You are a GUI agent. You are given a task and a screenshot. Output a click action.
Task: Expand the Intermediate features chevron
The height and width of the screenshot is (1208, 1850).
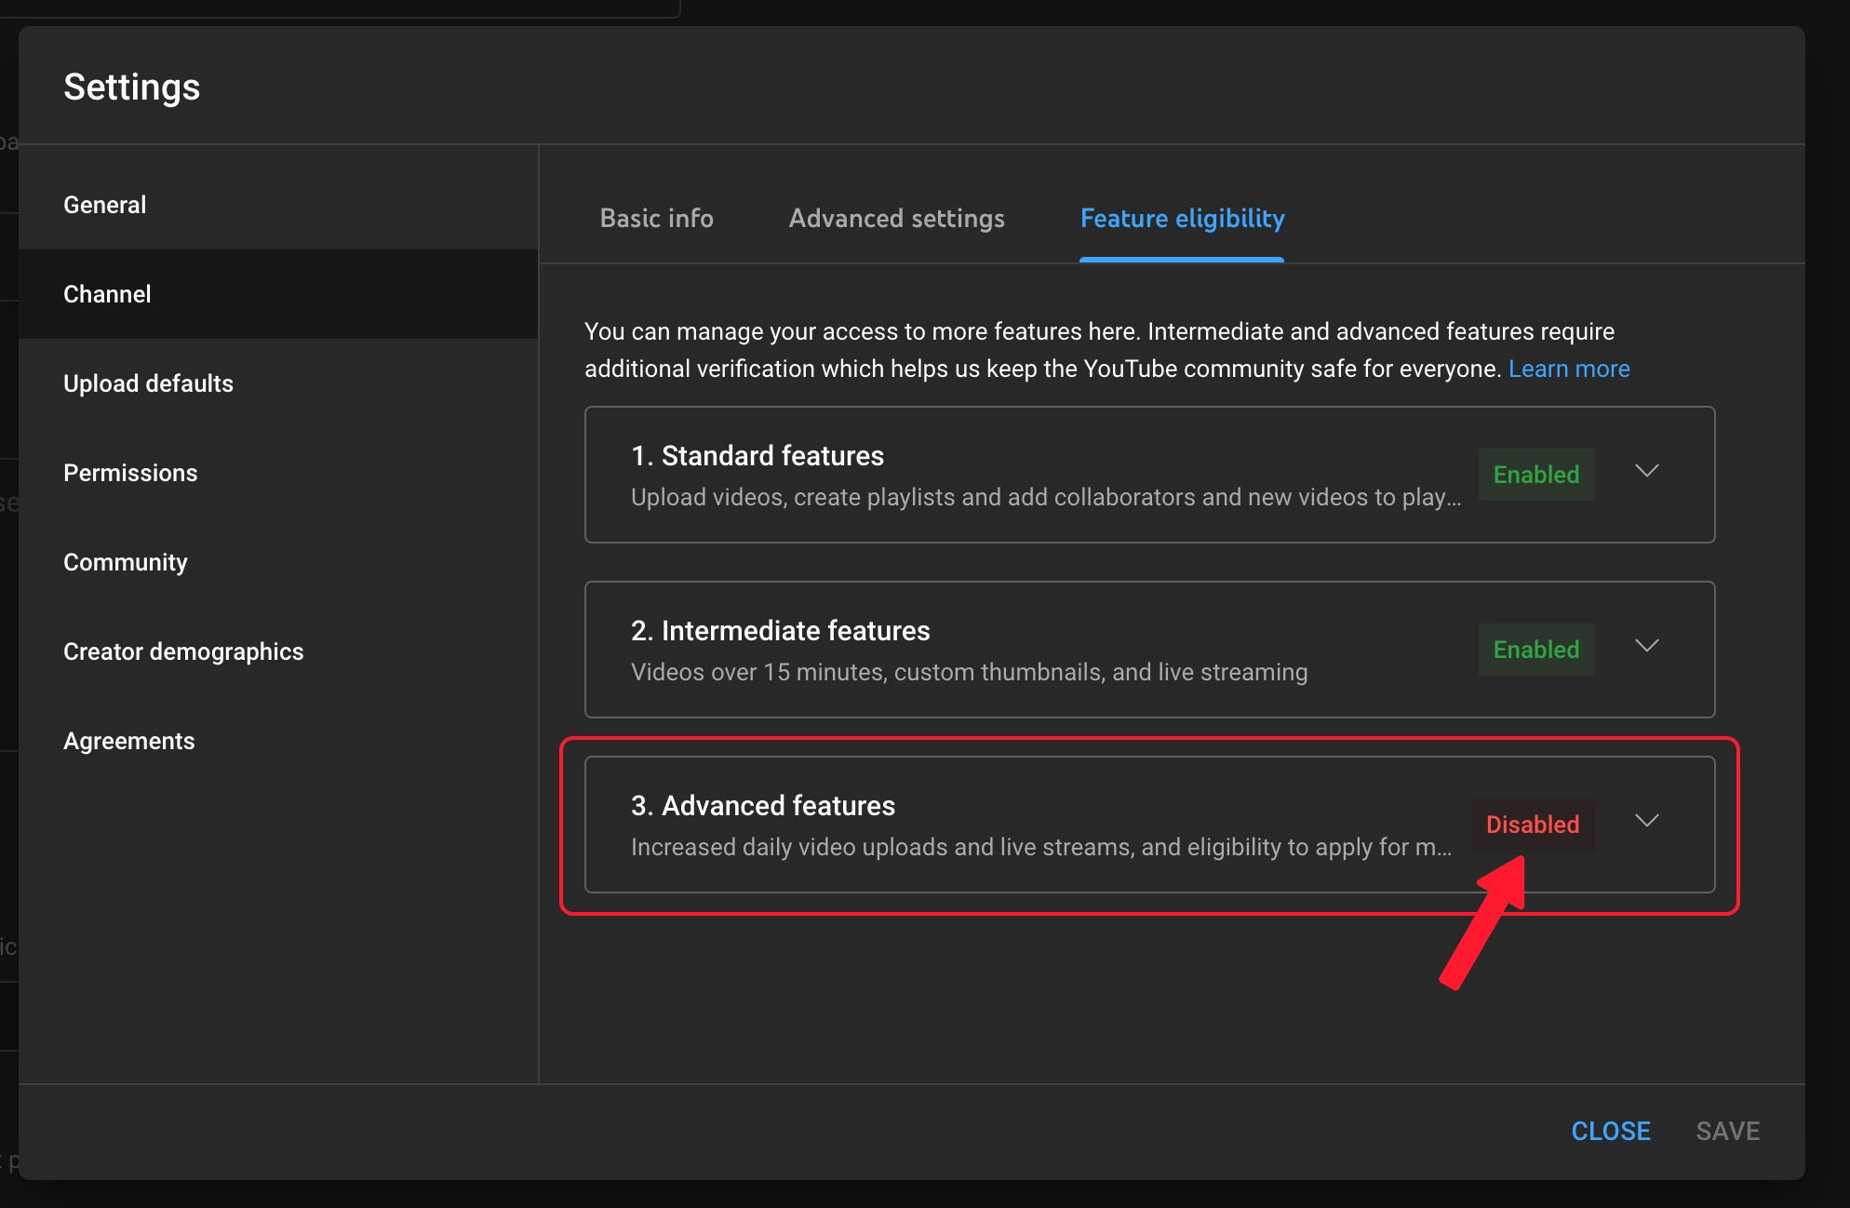click(x=1646, y=646)
